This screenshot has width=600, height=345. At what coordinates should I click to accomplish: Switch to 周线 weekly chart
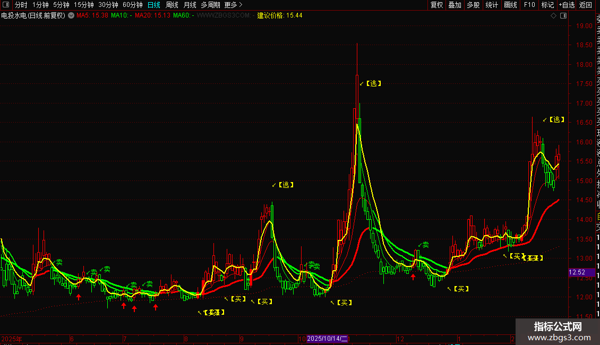click(x=172, y=5)
